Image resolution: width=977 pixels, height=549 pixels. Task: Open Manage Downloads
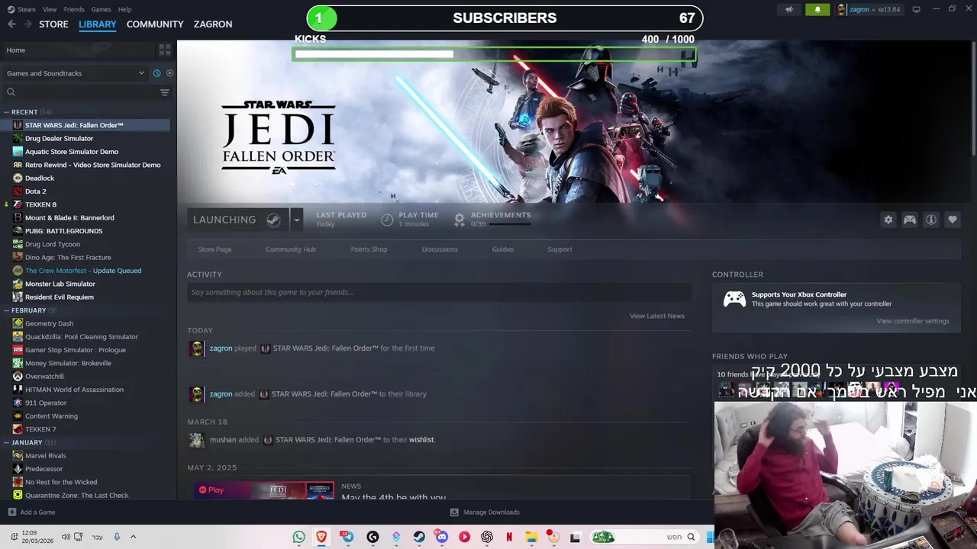coord(485,512)
